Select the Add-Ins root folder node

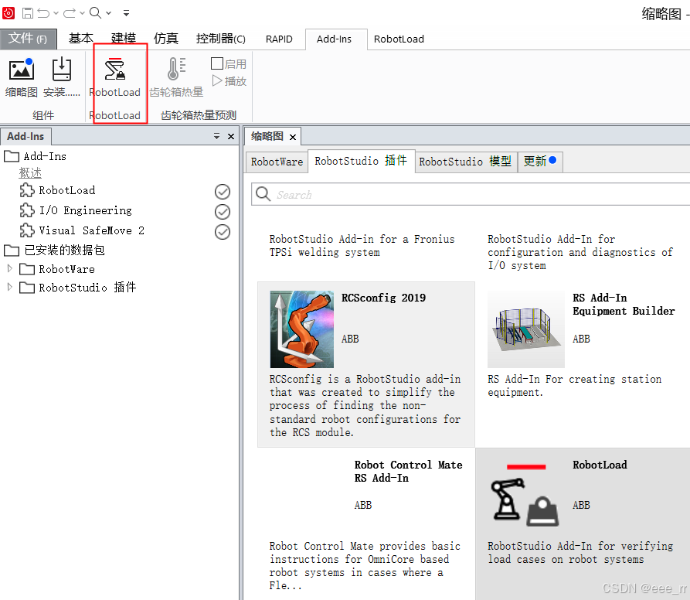36,156
